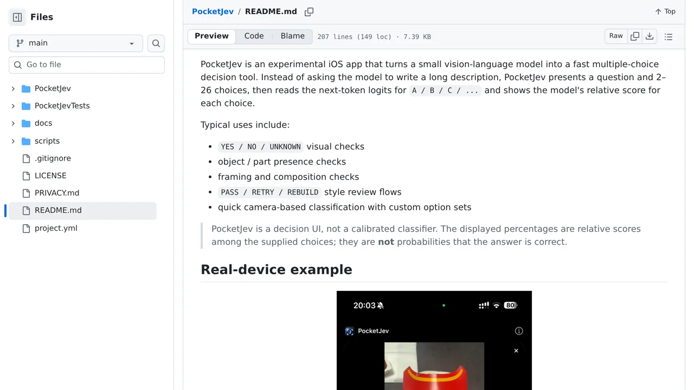The image size is (694, 390).
Task: Click the file icon beside .gitignore
Action: [26, 158]
